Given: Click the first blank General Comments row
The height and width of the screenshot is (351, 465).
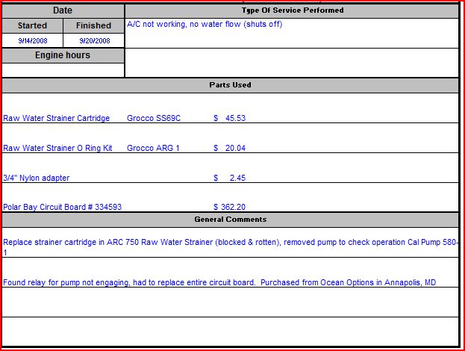Looking at the screenshot, I should pos(230,302).
